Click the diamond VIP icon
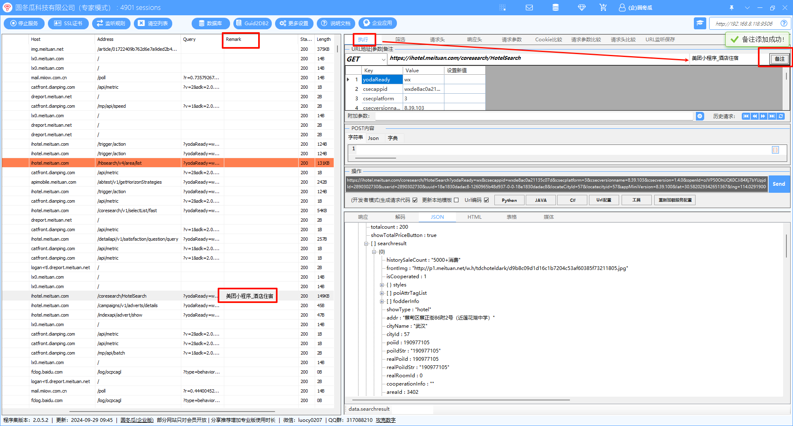The image size is (793, 426). pos(582,7)
